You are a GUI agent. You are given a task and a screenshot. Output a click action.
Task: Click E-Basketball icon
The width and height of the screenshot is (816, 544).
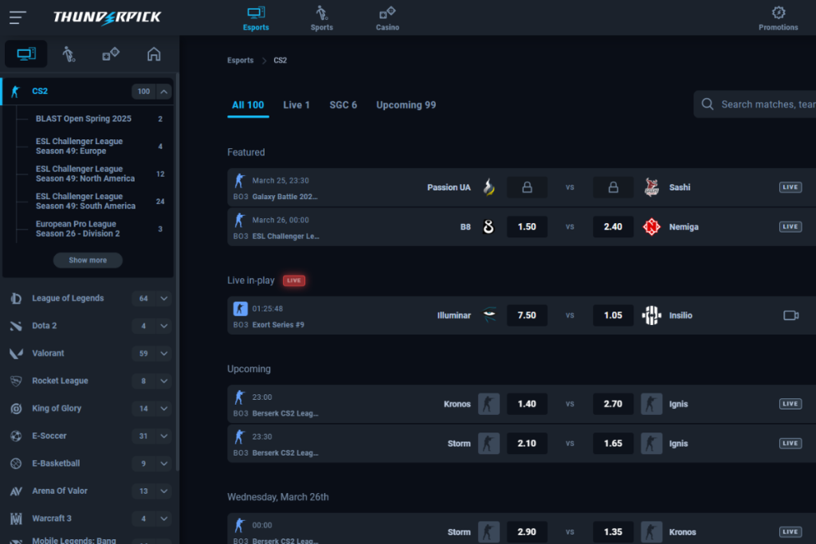coord(16,464)
